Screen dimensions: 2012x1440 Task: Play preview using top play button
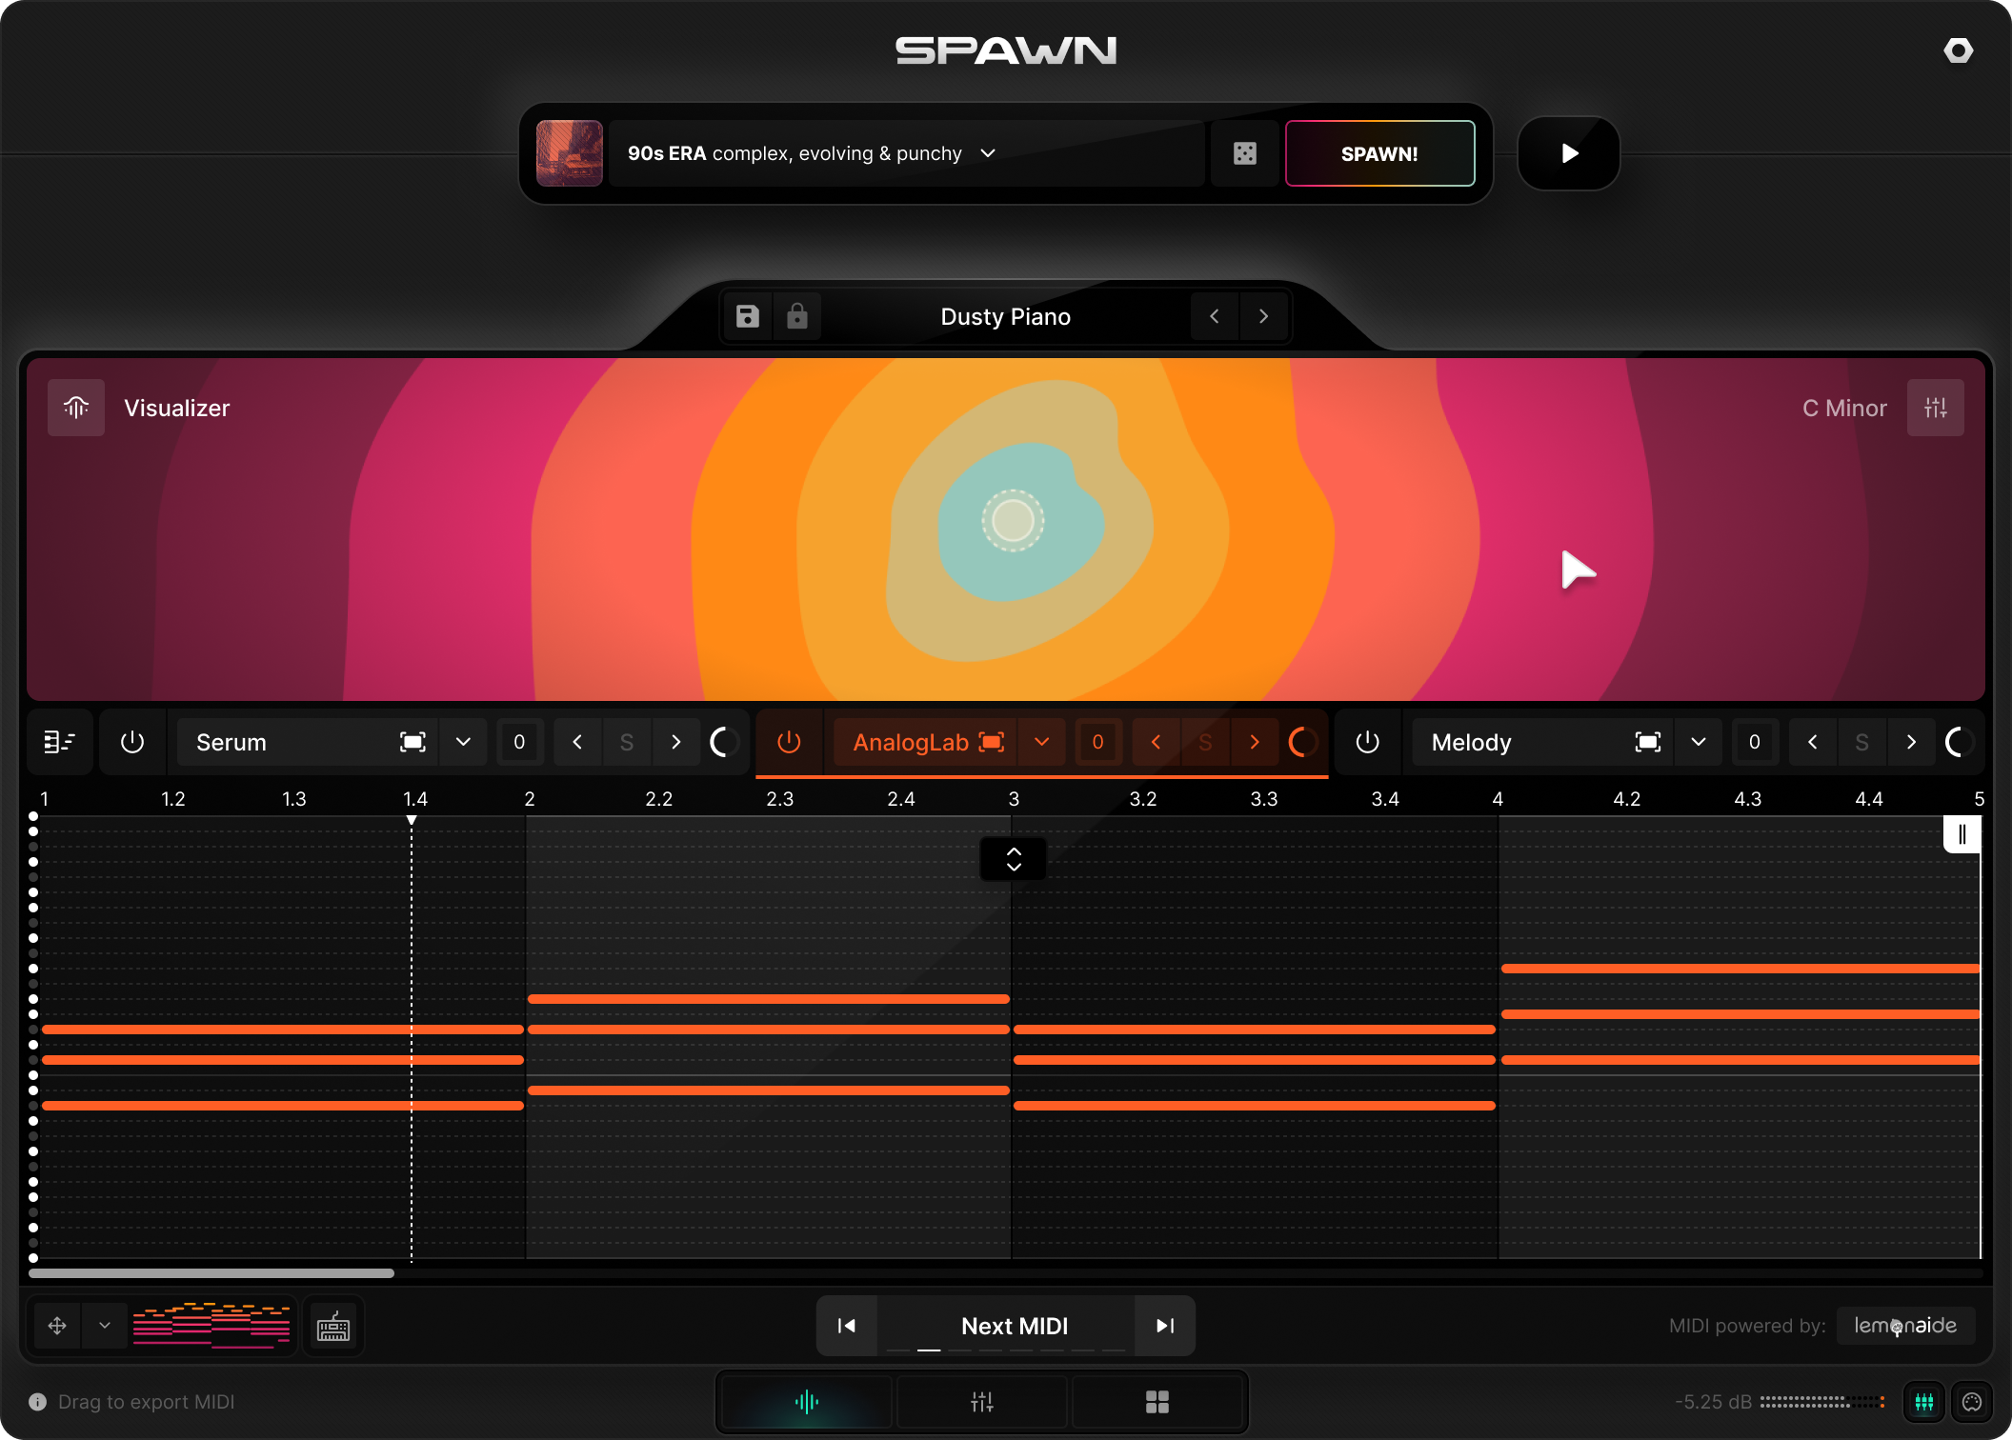1569,153
